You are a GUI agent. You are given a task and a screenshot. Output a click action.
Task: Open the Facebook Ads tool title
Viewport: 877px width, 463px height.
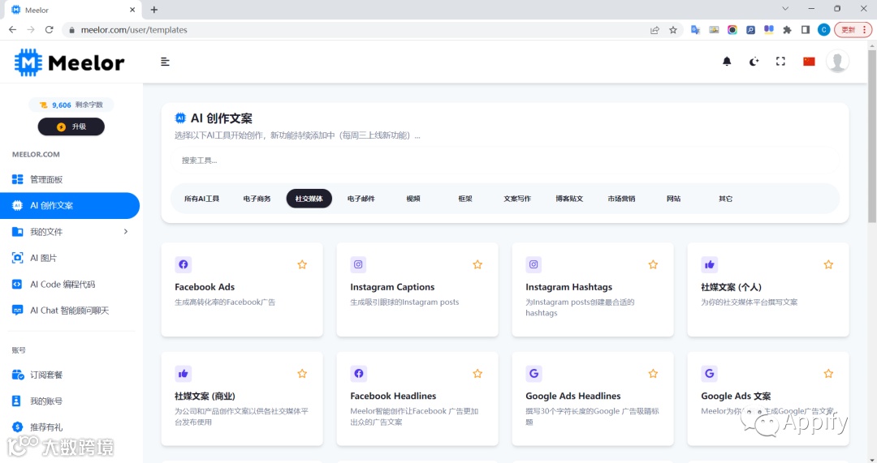tap(205, 287)
